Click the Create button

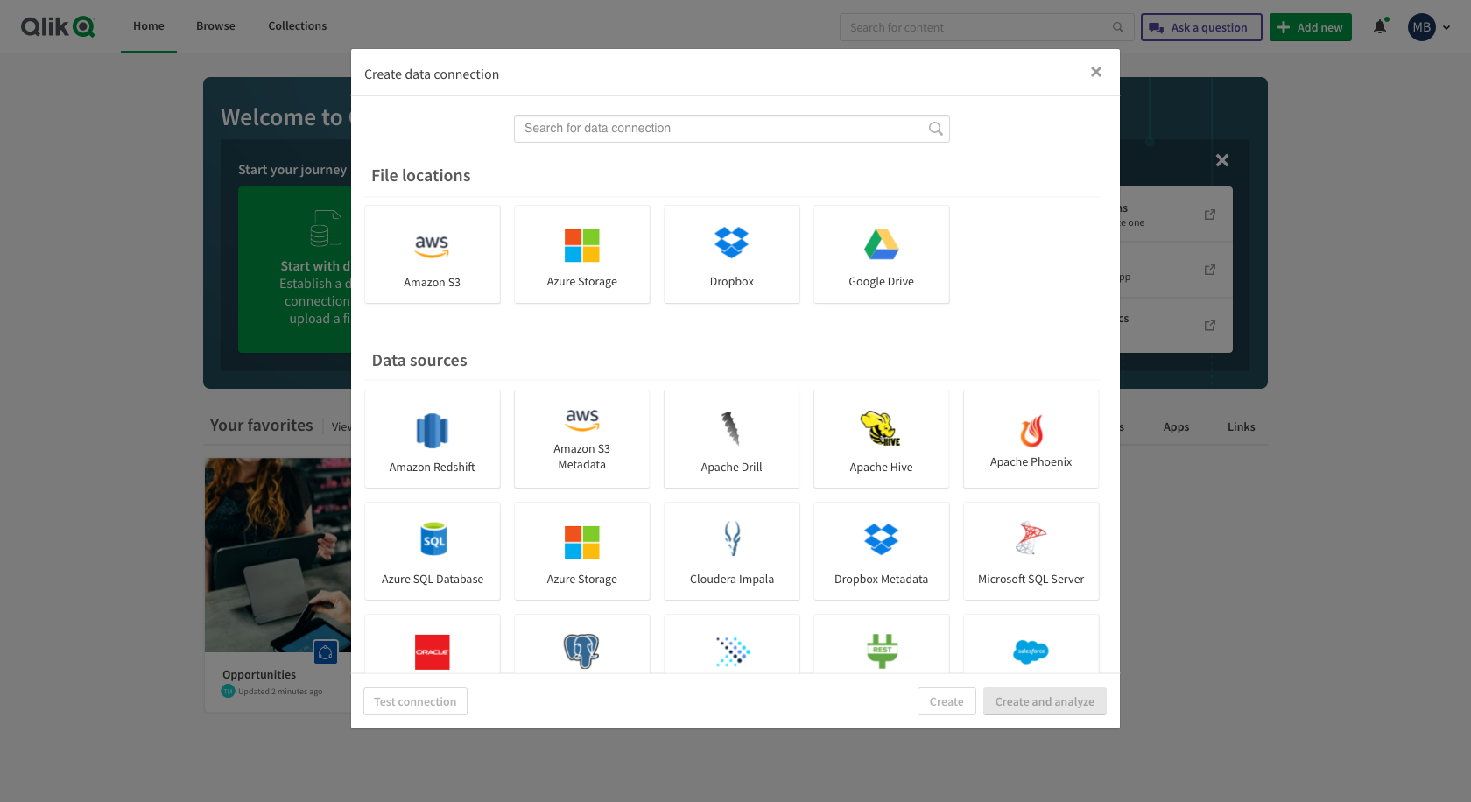946,701
